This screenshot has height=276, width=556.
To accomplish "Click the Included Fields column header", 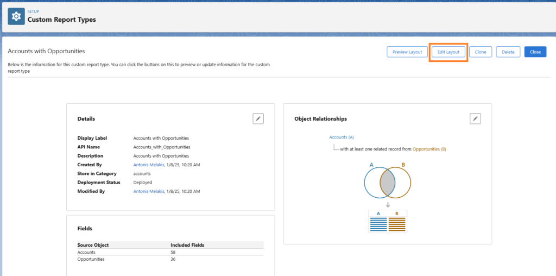I will tap(187, 245).
